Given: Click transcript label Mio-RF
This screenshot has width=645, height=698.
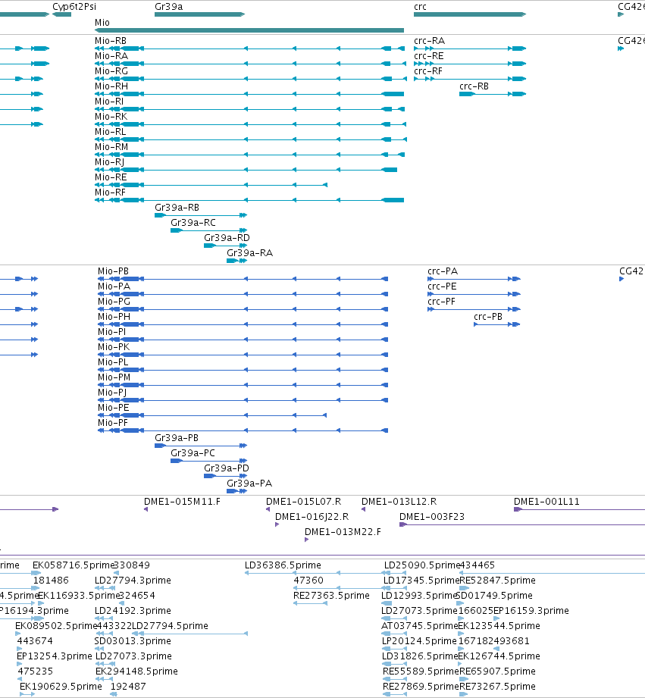Looking at the screenshot, I should tap(110, 192).
